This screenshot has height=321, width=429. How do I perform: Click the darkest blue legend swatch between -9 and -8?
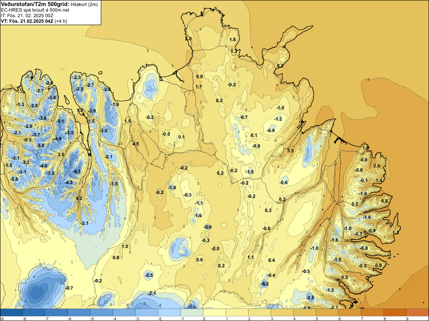click(11, 312)
